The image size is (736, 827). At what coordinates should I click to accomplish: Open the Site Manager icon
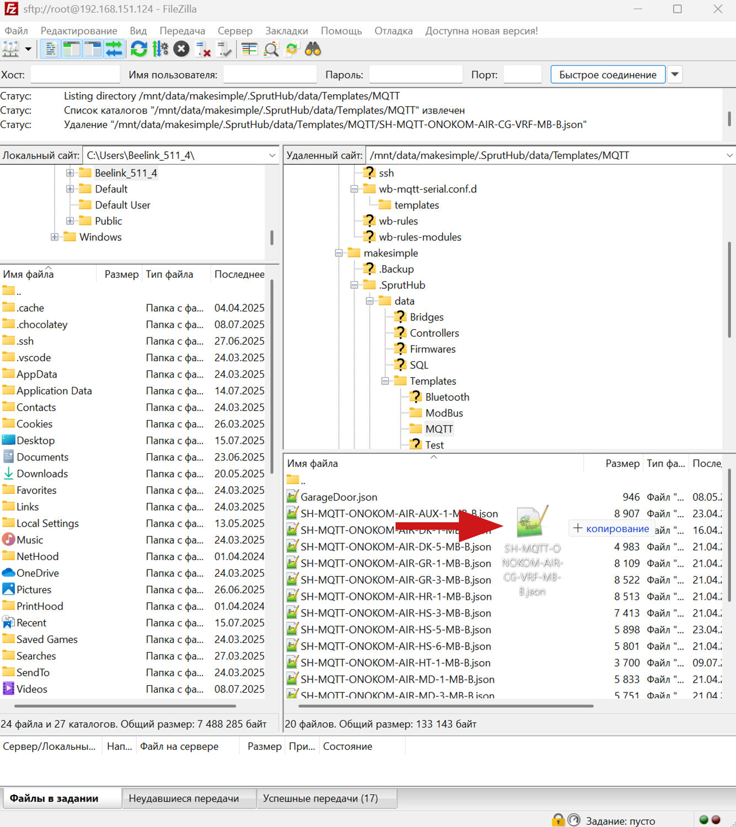pos(10,50)
